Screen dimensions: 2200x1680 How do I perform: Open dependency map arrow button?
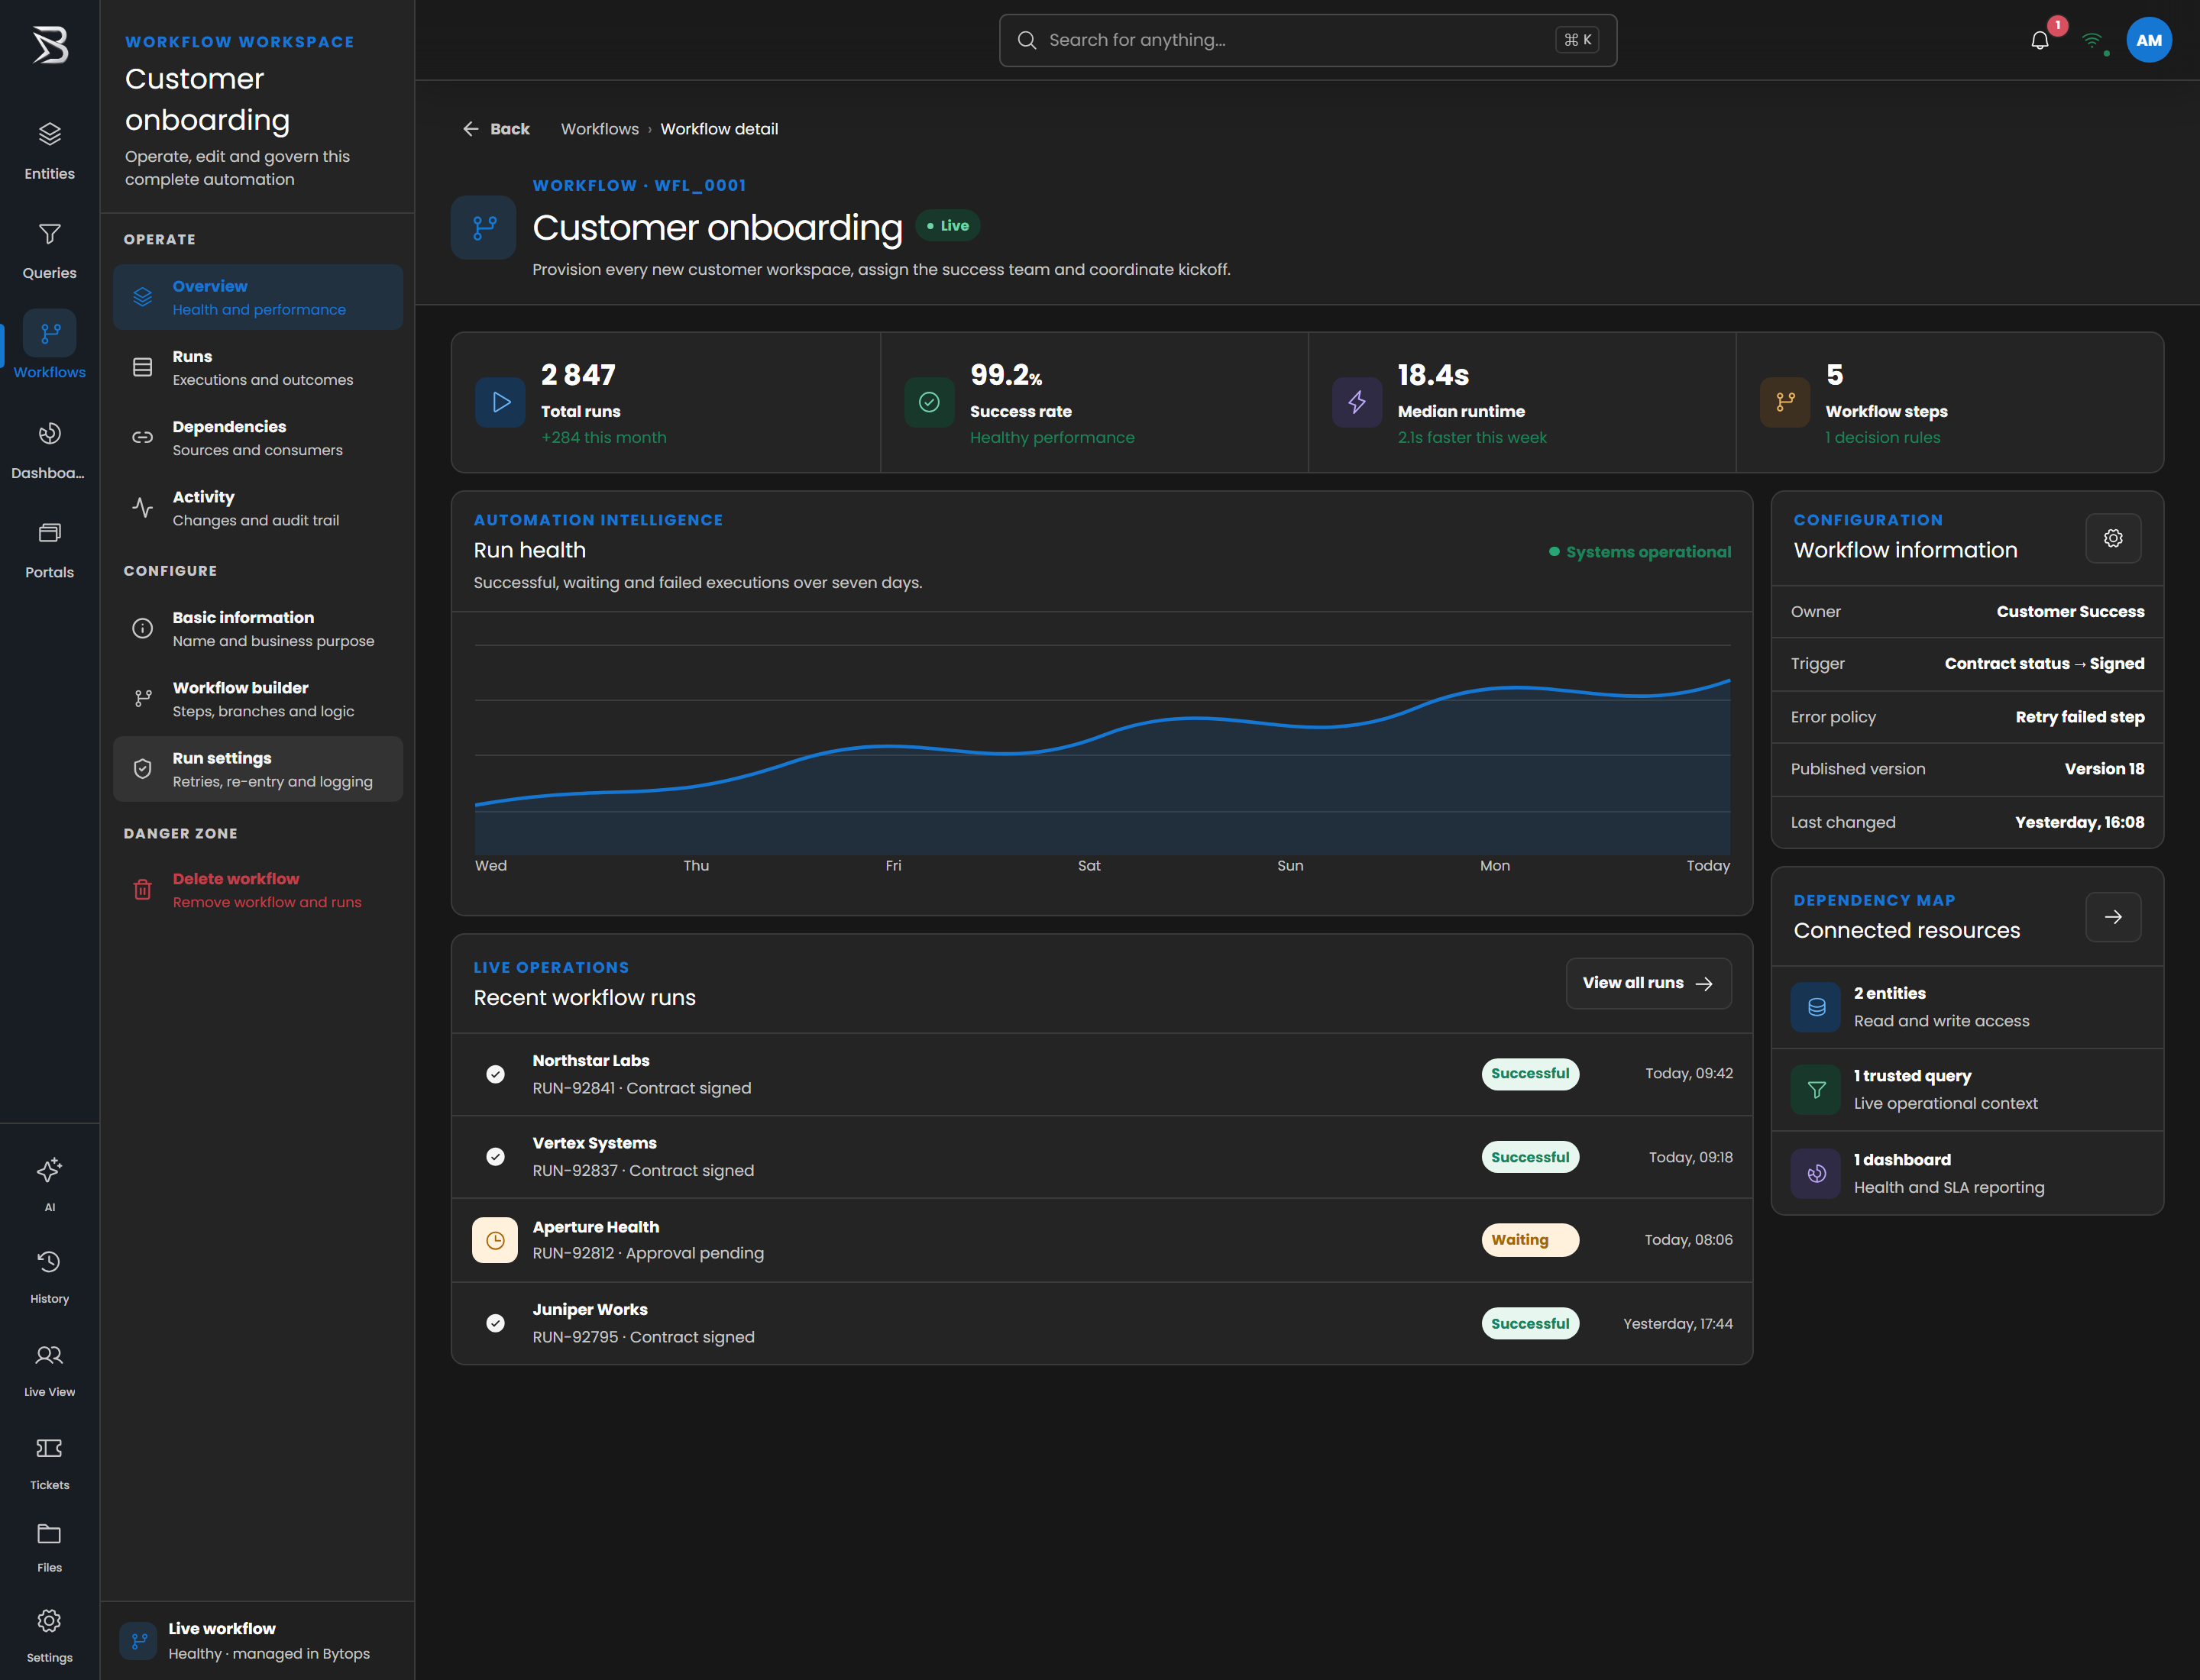coord(2113,917)
